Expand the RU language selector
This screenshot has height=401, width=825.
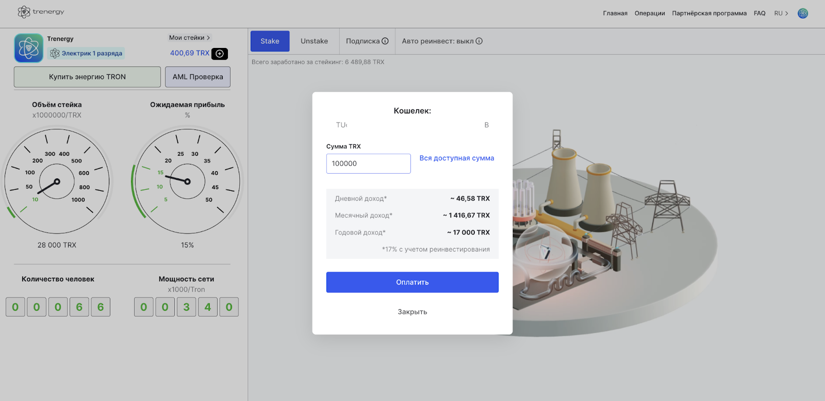pos(781,13)
